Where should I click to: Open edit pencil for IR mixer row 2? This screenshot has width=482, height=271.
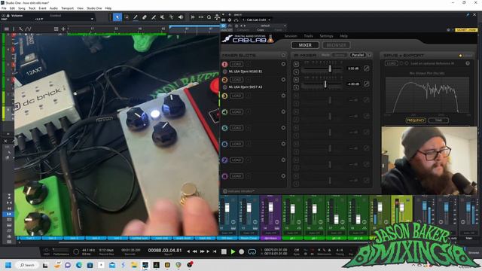tap(367, 84)
